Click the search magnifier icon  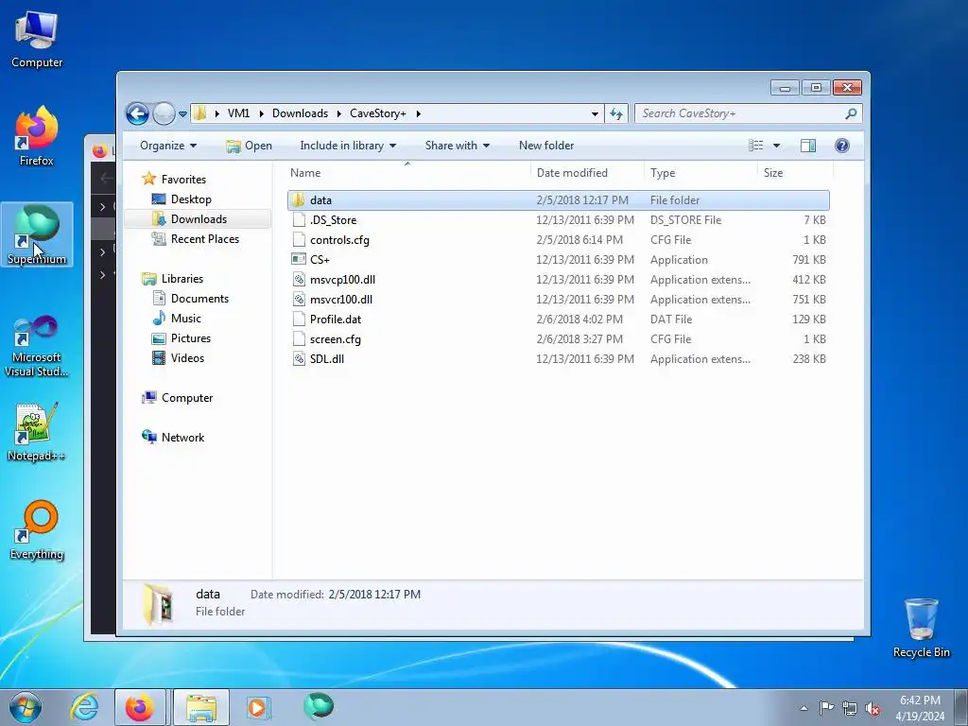pos(852,113)
